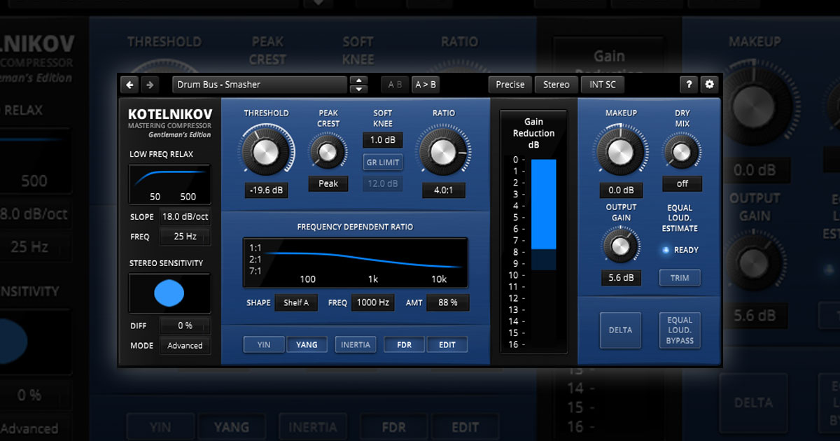Open the Shelf A shape dropdown
840x441 pixels.
[296, 303]
